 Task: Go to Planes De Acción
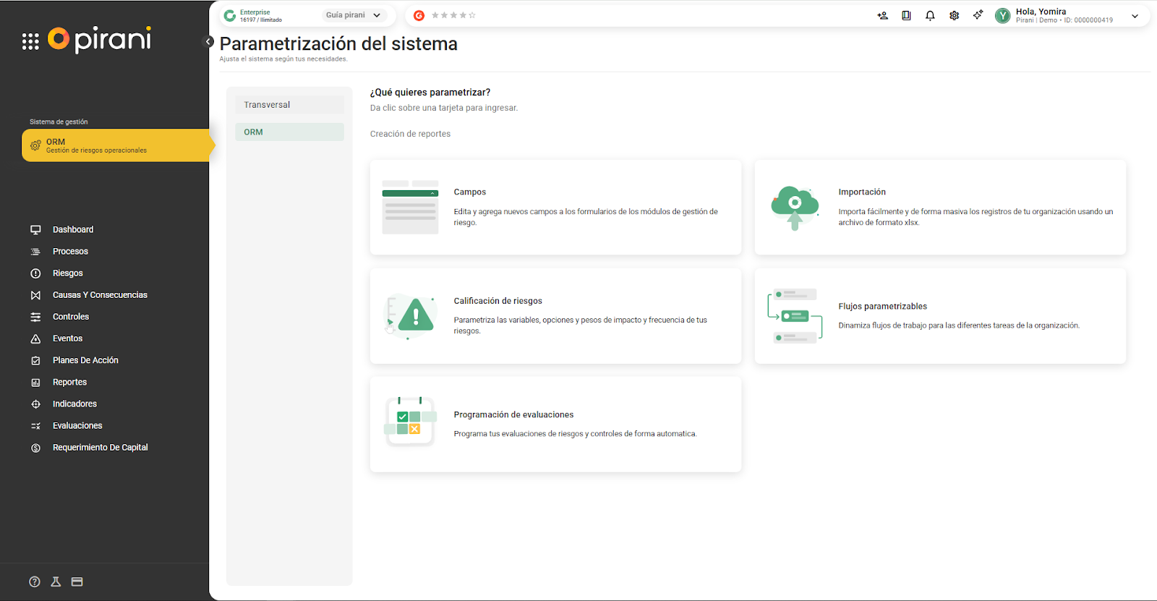[x=85, y=360]
